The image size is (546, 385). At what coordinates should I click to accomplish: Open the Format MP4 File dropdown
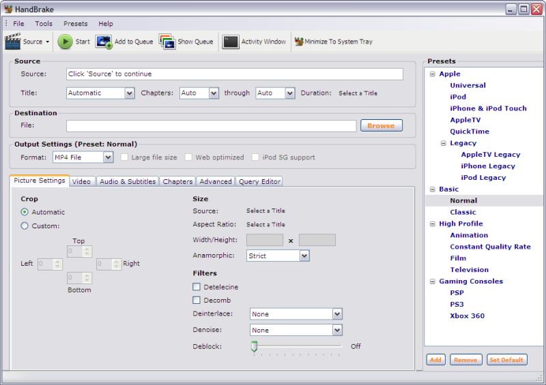coord(109,157)
